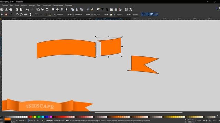Raise selection to top icon
This screenshot has width=220, height=123.
(36, 14)
